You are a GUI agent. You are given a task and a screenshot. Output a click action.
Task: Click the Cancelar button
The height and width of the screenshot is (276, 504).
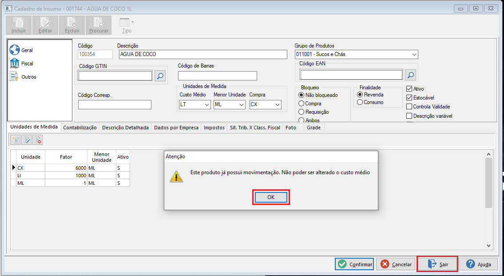pos(396,264)
